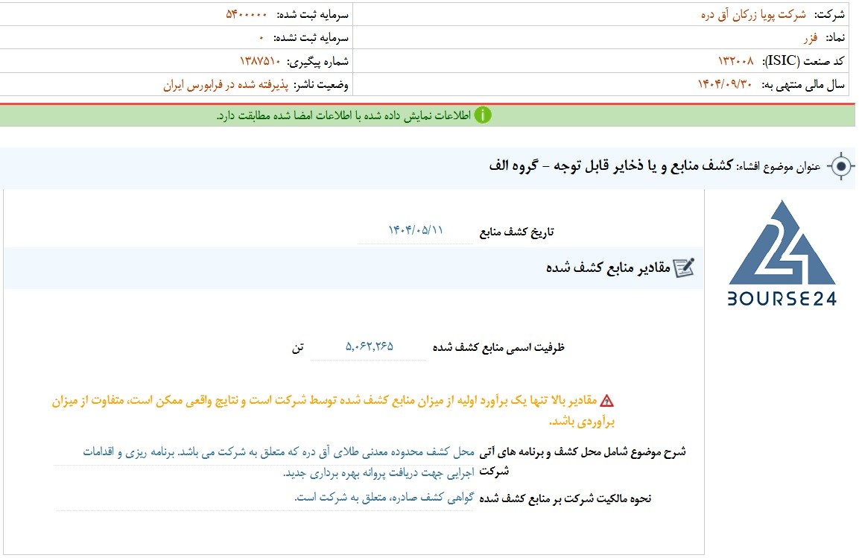The width and height of the screenshot is (859, 558).
Task: Select the registered capital value ۵۴۰۰۰۰۰
Action: tap(247, 15)
